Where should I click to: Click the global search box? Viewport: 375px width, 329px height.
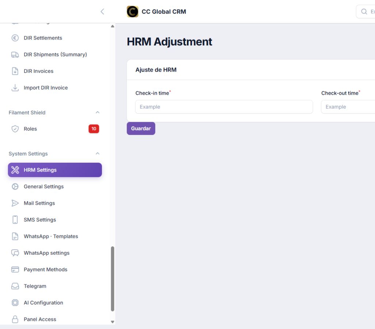pos(366,11)
